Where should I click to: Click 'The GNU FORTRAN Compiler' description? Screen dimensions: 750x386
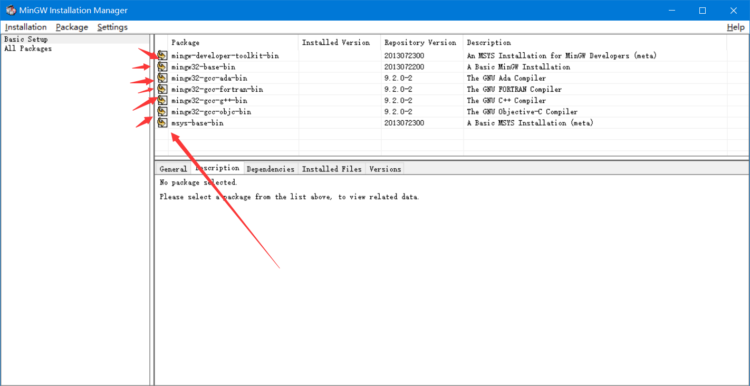(x=514, y=89)
